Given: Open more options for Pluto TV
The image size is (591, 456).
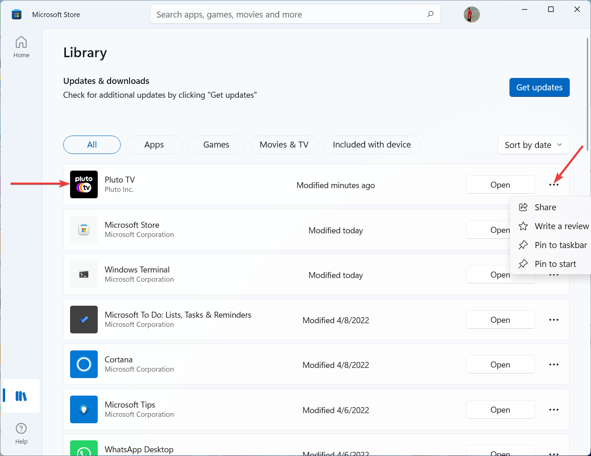Looking at the screenshot, I should tap(554, 185).
